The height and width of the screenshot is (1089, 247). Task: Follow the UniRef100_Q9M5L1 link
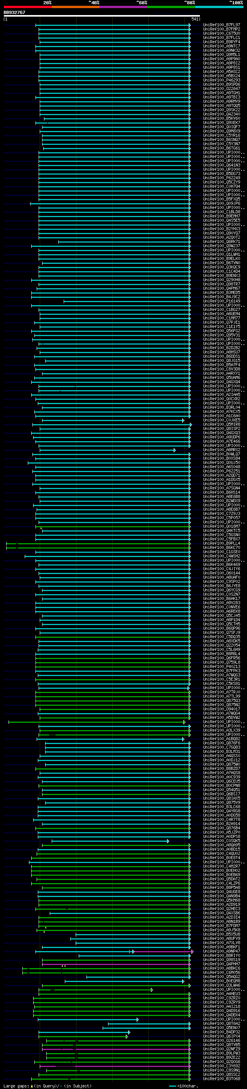221,54
